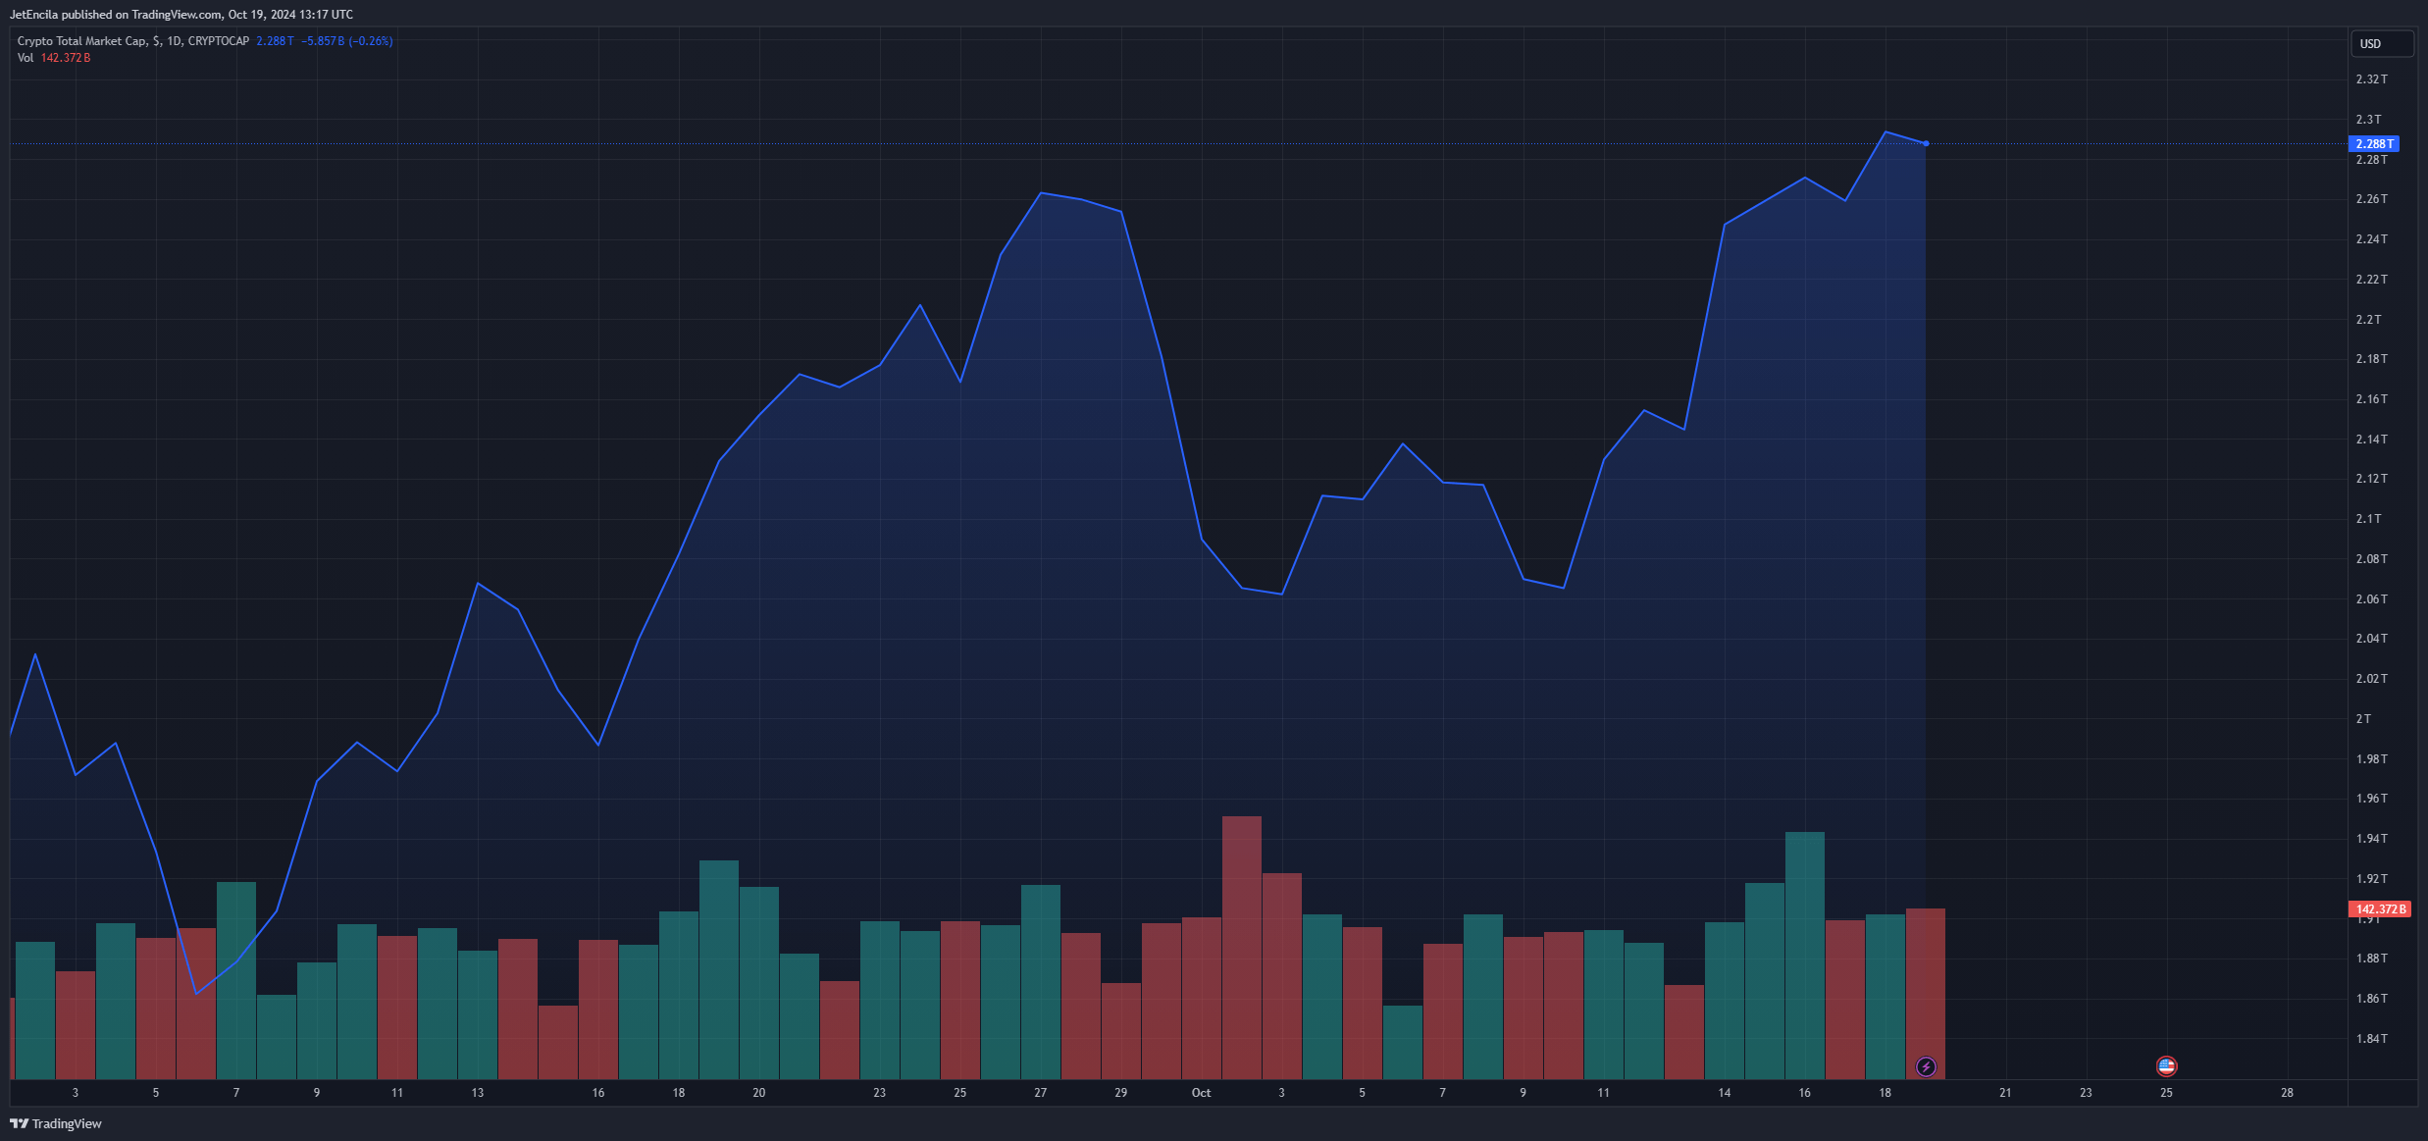
Task: Click the 2.12T price axis label
Action: click(x=2372, y=479)
